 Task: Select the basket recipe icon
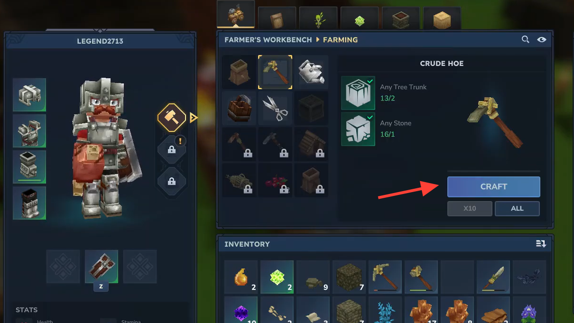tap(240, 108)
